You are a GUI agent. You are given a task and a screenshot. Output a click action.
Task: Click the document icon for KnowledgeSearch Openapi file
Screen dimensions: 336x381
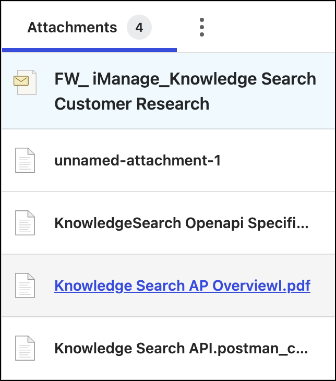point(25,223)
